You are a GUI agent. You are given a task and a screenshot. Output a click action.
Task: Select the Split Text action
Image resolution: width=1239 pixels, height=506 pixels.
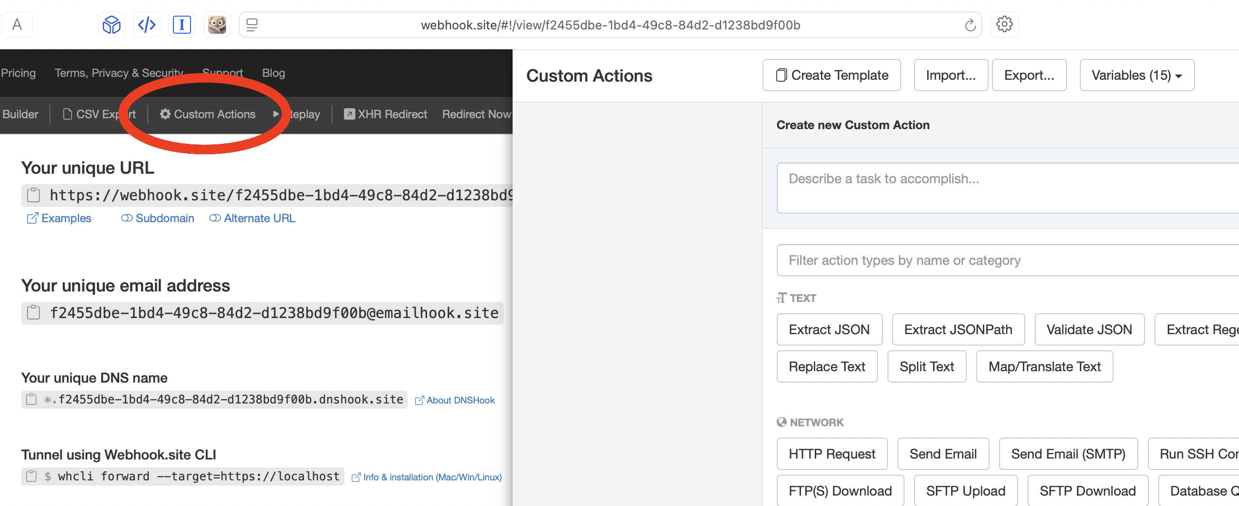click(926, 366)
